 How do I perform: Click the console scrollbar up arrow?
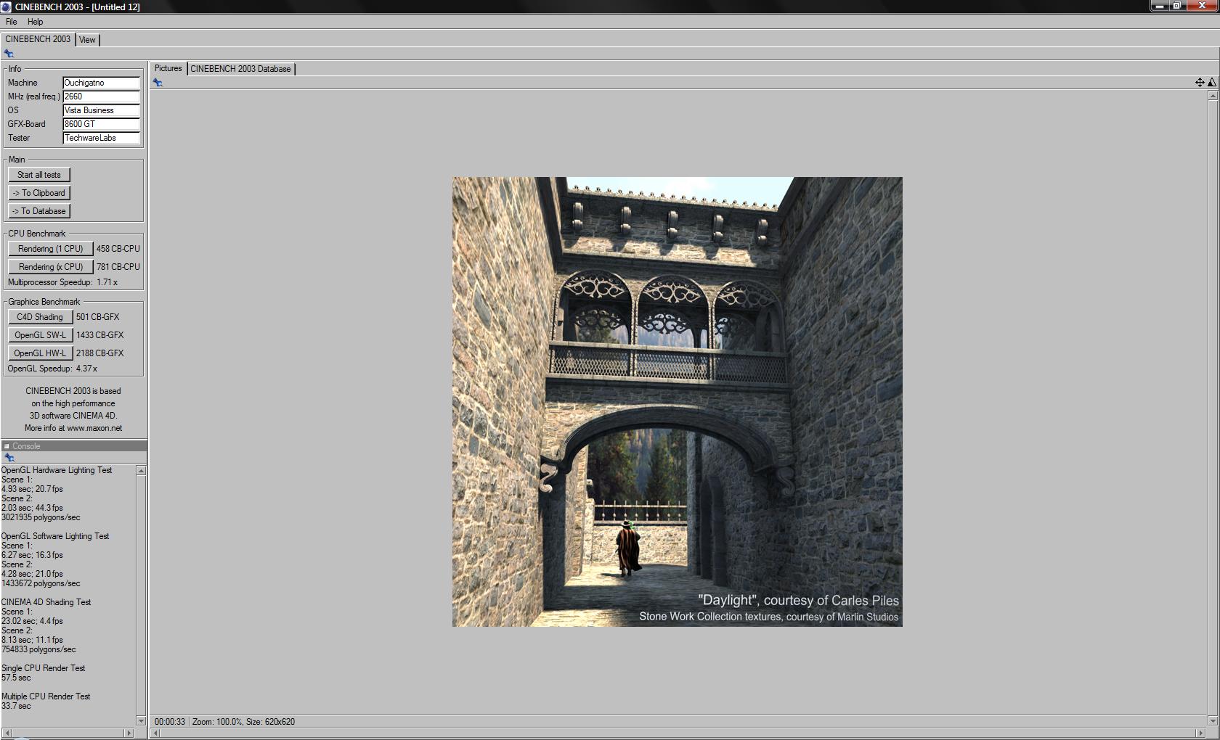141,471
